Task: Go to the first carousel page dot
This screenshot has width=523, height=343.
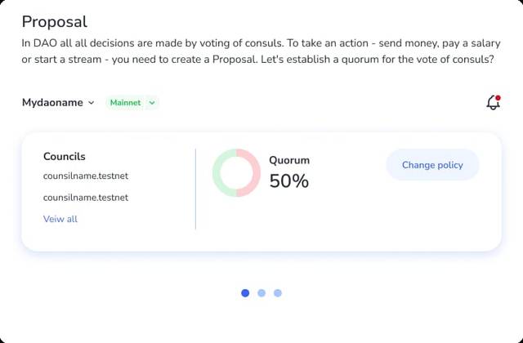Action: click(245, 293)
